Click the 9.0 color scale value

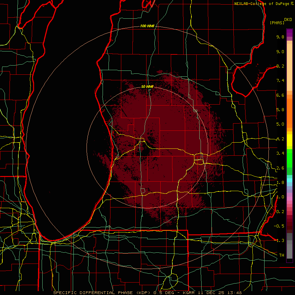tap(280, 51)
